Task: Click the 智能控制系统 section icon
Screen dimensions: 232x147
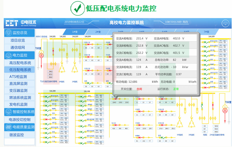Action: [x=8, y=112]
